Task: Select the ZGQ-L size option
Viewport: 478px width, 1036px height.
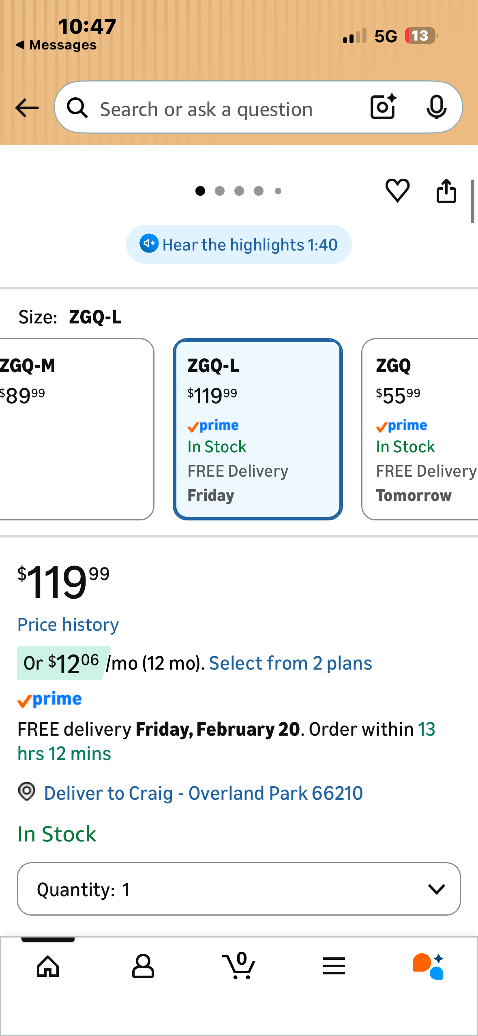Action: coord(258,429)
